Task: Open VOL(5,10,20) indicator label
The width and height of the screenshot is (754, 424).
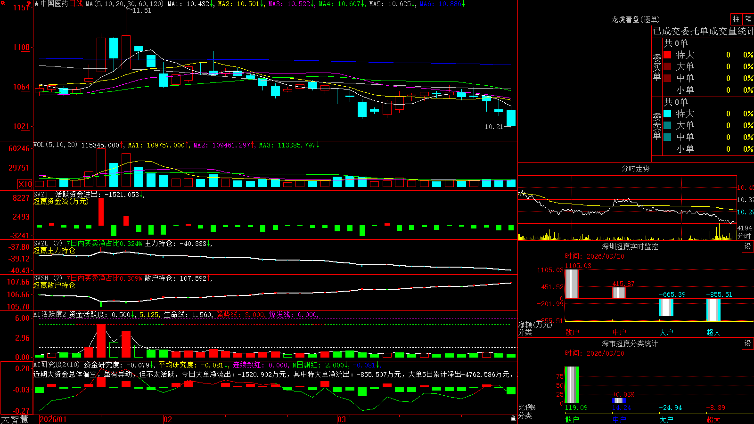Action: tap(55, 145)
